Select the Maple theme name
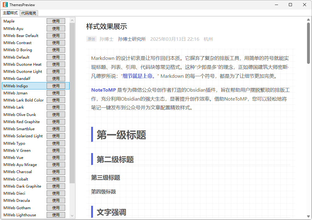312x220 pixels. 9,21
